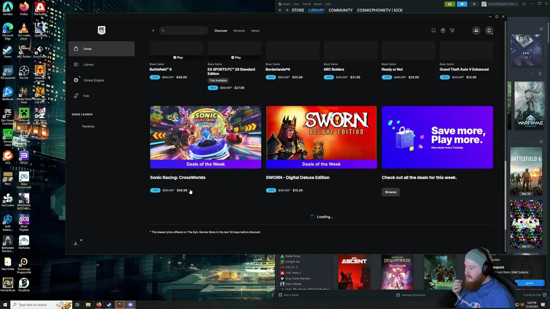The image size is (550, 309).
Task: Open the Steam View menu
Action: pos(296,4)
